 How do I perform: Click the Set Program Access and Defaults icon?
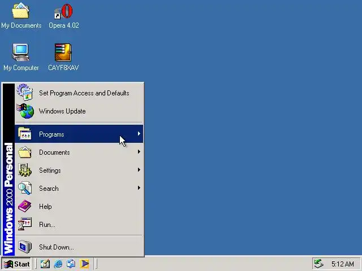[x=25, y=93]
